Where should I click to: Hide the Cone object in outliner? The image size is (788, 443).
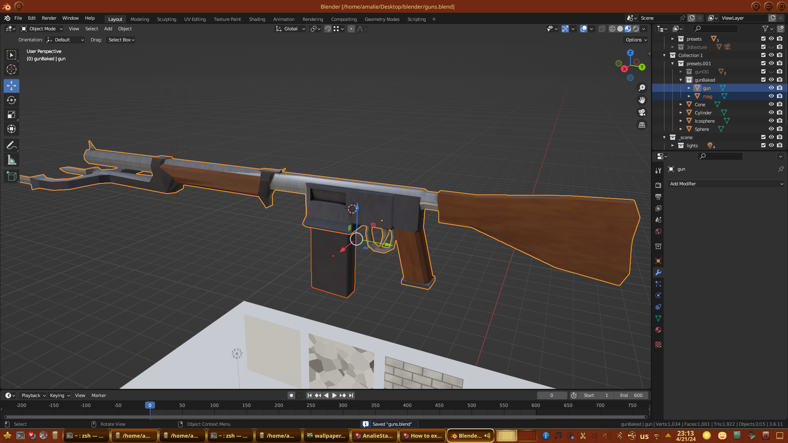[771, 105]
